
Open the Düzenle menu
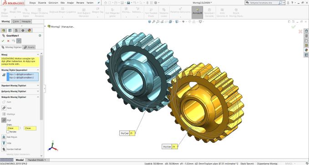click(x=42, y=3)
